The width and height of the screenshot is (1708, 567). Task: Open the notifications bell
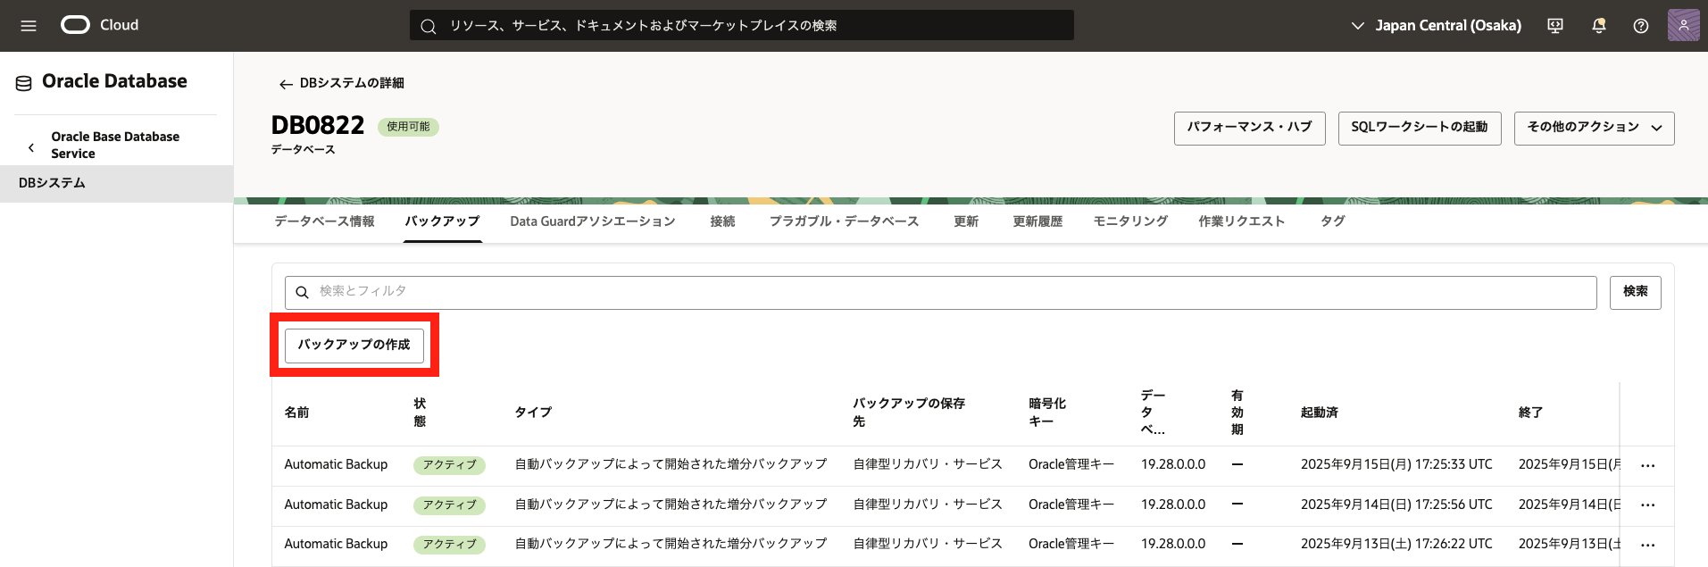(x=1598, y=26)
